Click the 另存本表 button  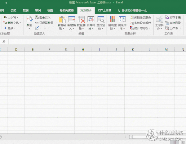173,17
